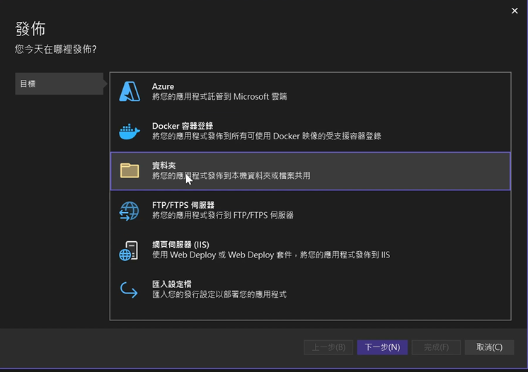The image size is (528, 372).
Task: Click Azure description mentioning Microsoft 雲端
Action: pos(219,97)
